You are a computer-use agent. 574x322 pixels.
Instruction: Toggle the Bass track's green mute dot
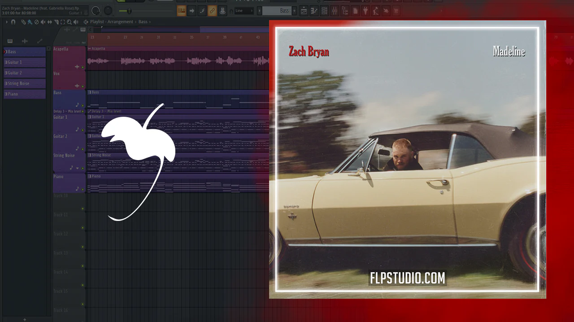tap(83, 106)
